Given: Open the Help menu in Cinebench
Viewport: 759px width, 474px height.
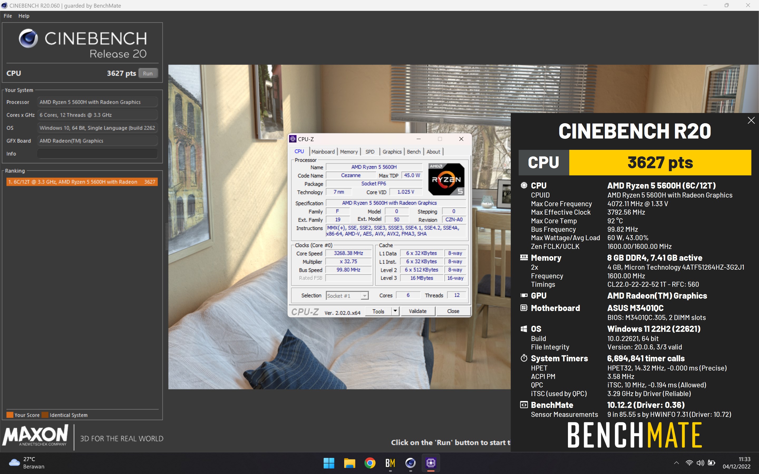Looking at the screenshot, I should pyautogui.click(x=24, y=16).
